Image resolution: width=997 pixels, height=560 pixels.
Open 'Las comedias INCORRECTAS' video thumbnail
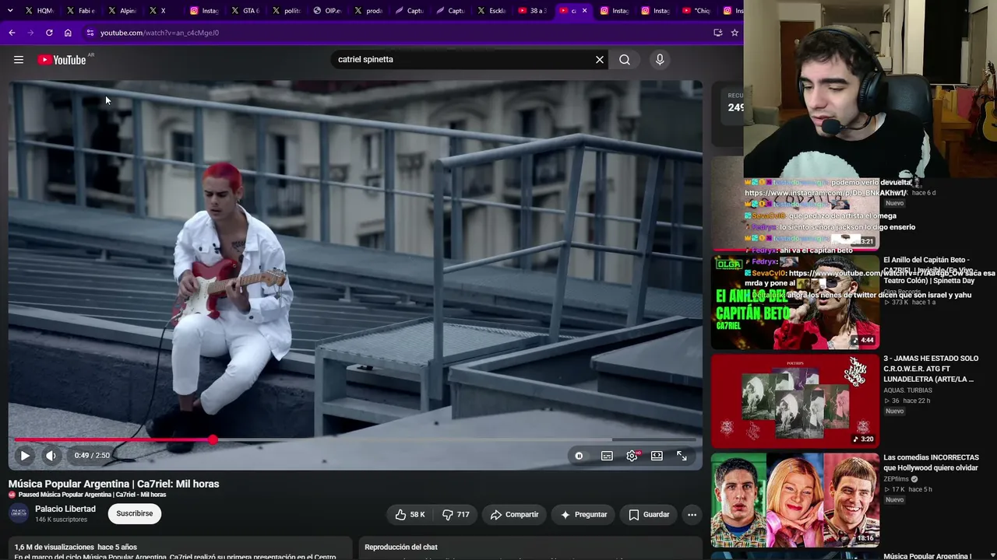click(x=795, y=500)
